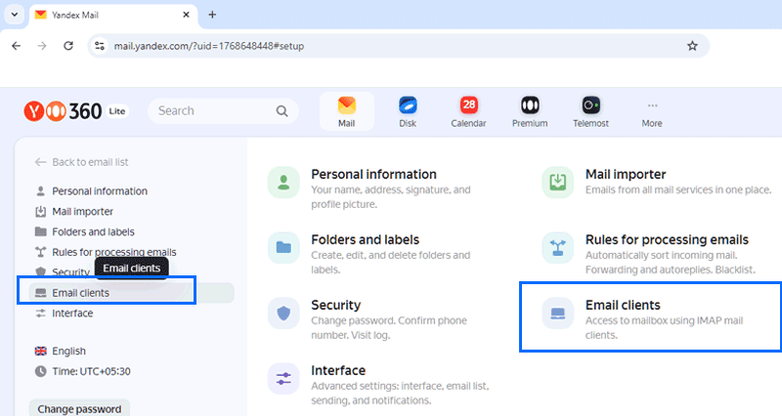Click the search magnifier icon
This screenshot has height=416, width=782.
(x=282, y=111)
